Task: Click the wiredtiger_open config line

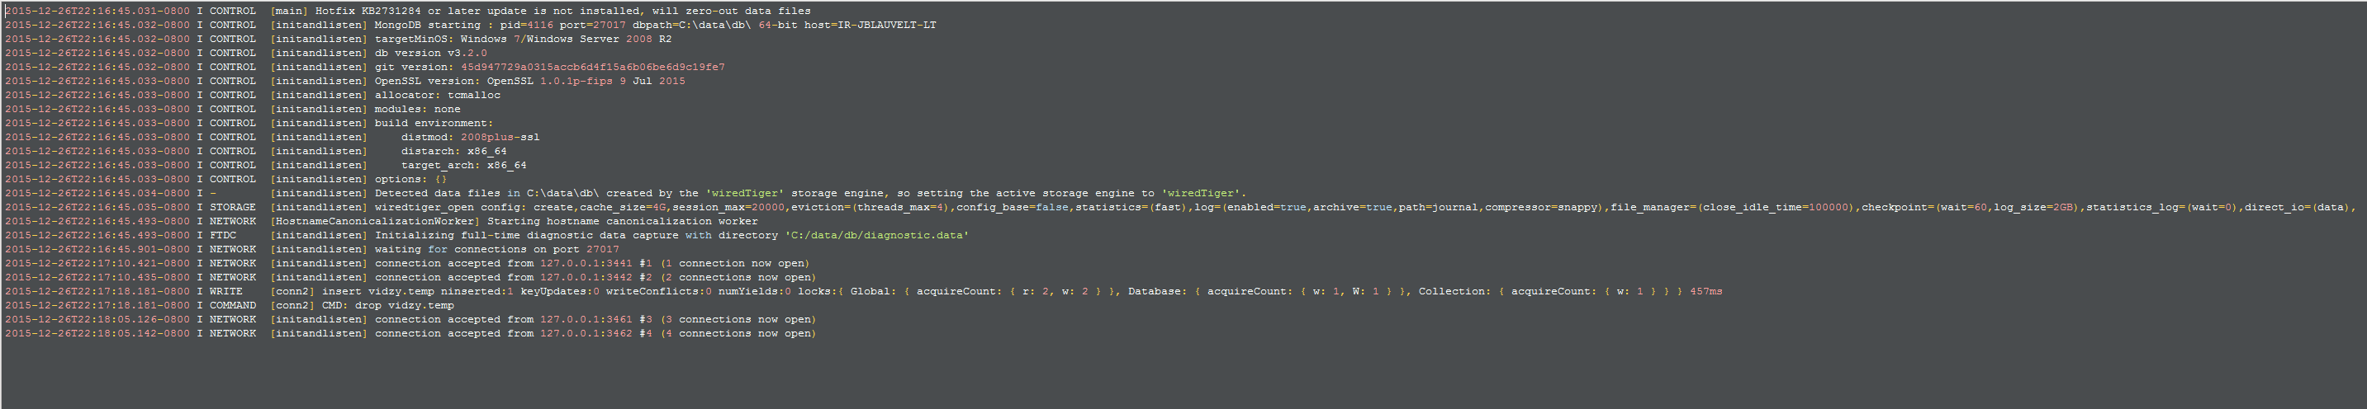Action: pyautogui.click(x=1287, y=207)
